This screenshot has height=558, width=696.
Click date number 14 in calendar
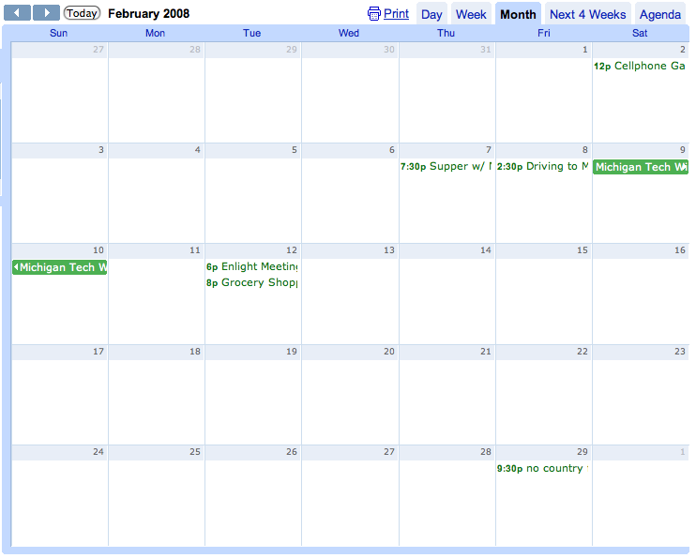tap(485, 250)
